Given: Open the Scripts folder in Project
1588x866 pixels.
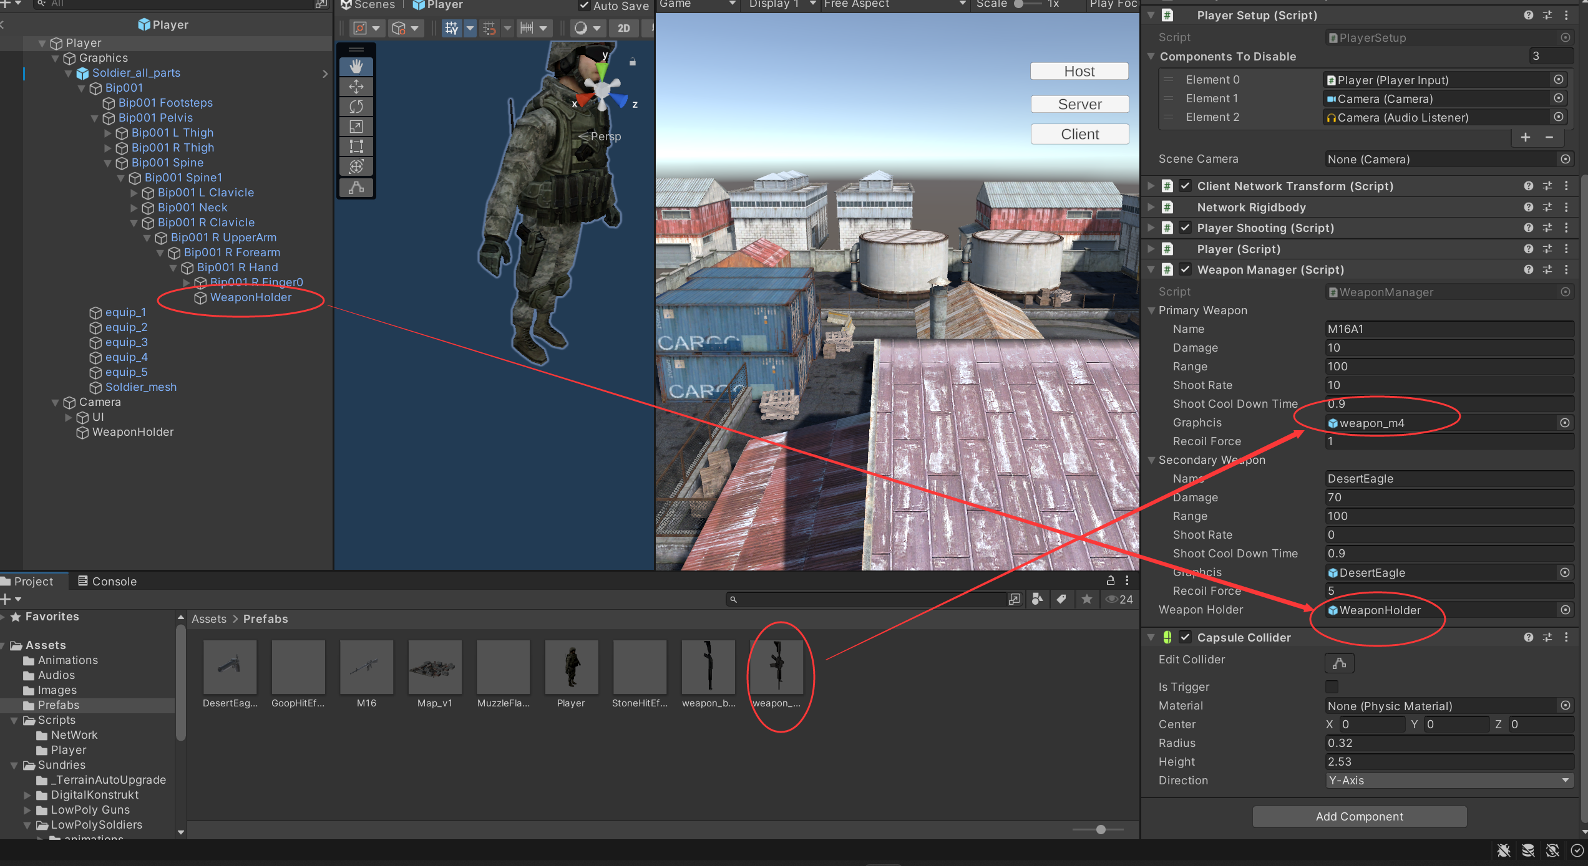Looking at the screenshot, I should point(56,719).
